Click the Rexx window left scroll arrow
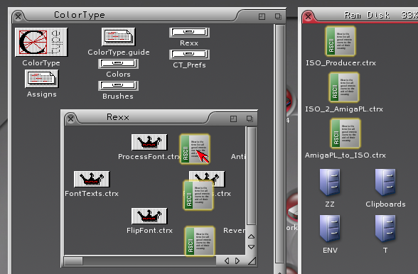Screen dimensions: 418x274 click(227, 261)
